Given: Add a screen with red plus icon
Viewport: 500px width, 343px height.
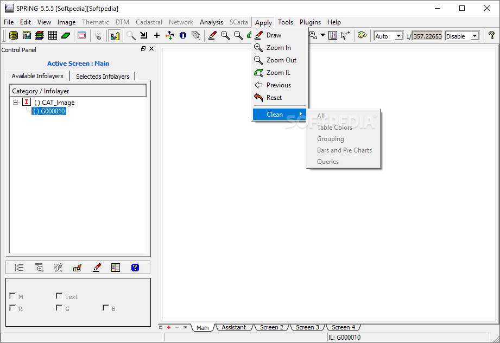Looking at the screenshot, I should point(169,327).
